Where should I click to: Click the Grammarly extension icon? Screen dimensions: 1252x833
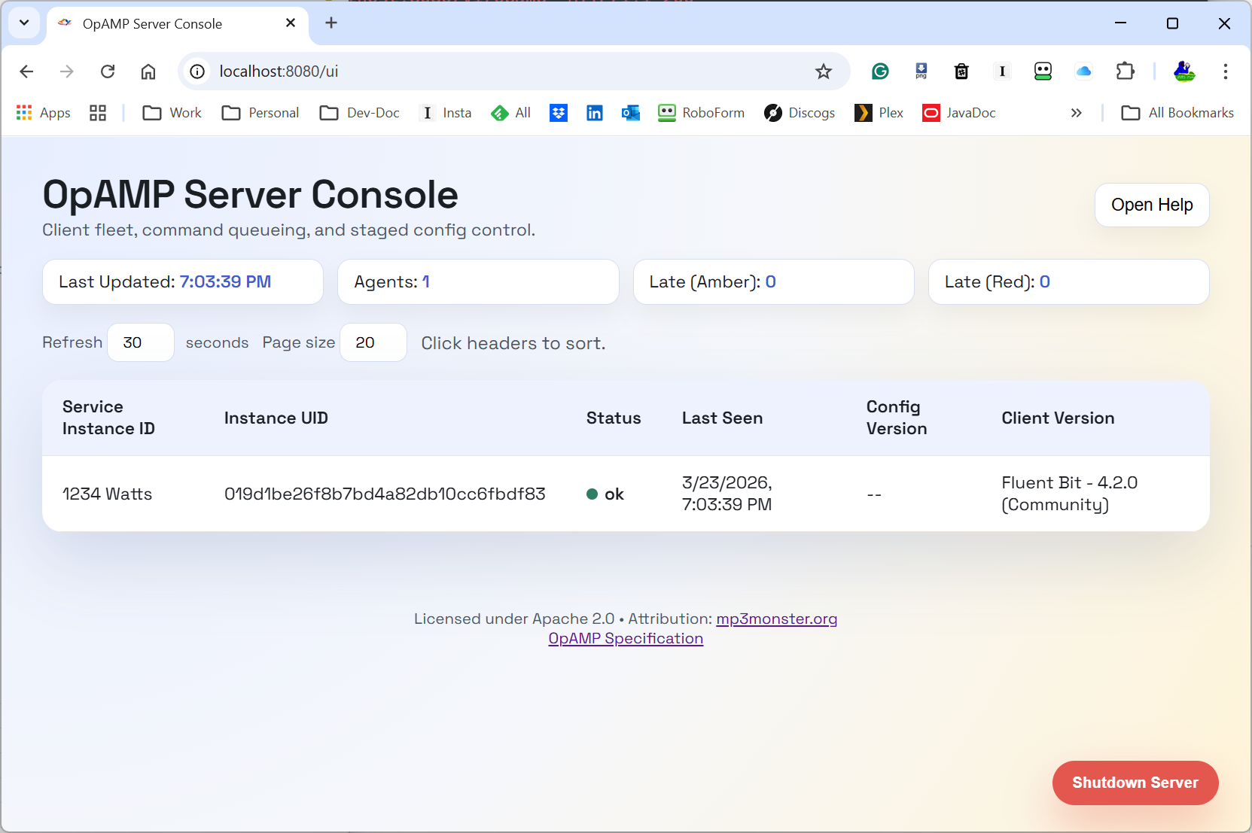point(880,71)
